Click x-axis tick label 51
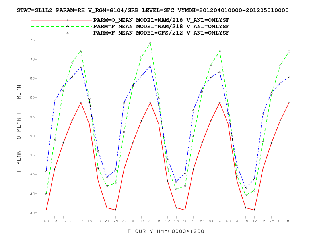Image resolution: width=315 pixels, height=243 pixels. (x=193, y=221)
